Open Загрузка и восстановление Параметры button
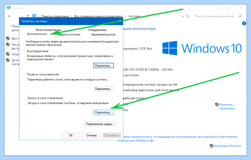Image resolution: width=251 pixels, height=160 pixels. click(103, 113)
